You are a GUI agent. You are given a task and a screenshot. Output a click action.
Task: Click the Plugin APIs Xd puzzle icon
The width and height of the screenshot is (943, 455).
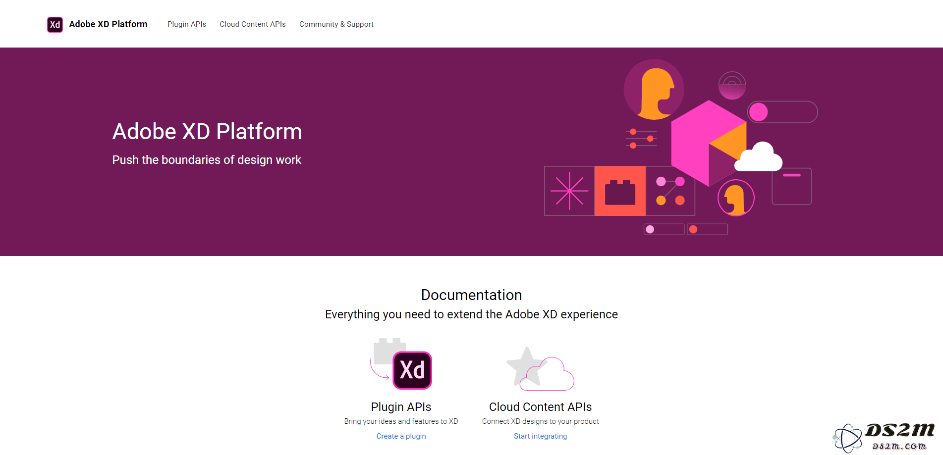[x=401, y=364]
